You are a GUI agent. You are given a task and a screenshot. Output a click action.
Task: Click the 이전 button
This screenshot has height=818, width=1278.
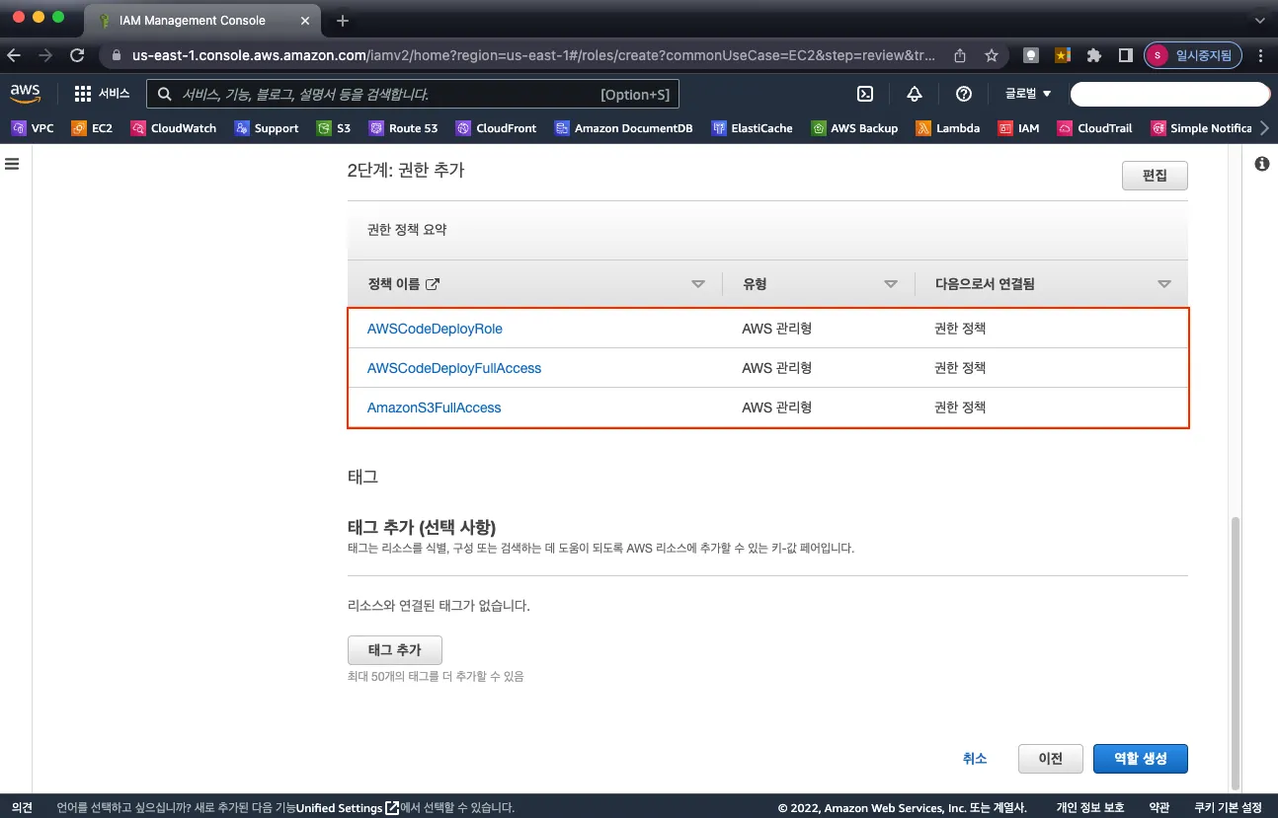1051,759
